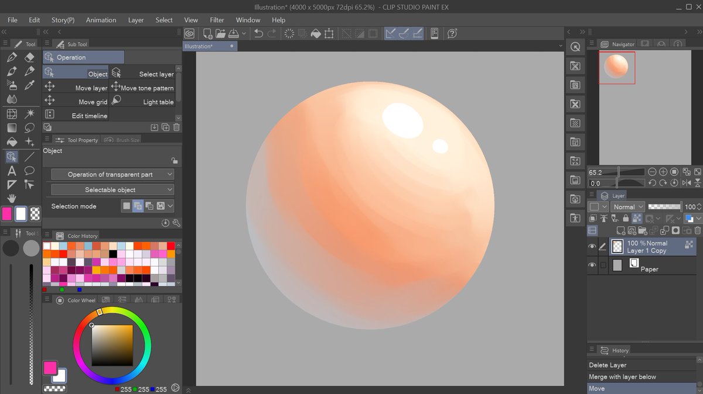The image size is (703, 394).
Task: Toggle Snap to Grid in command bar
Action: [x=418, y=33]
